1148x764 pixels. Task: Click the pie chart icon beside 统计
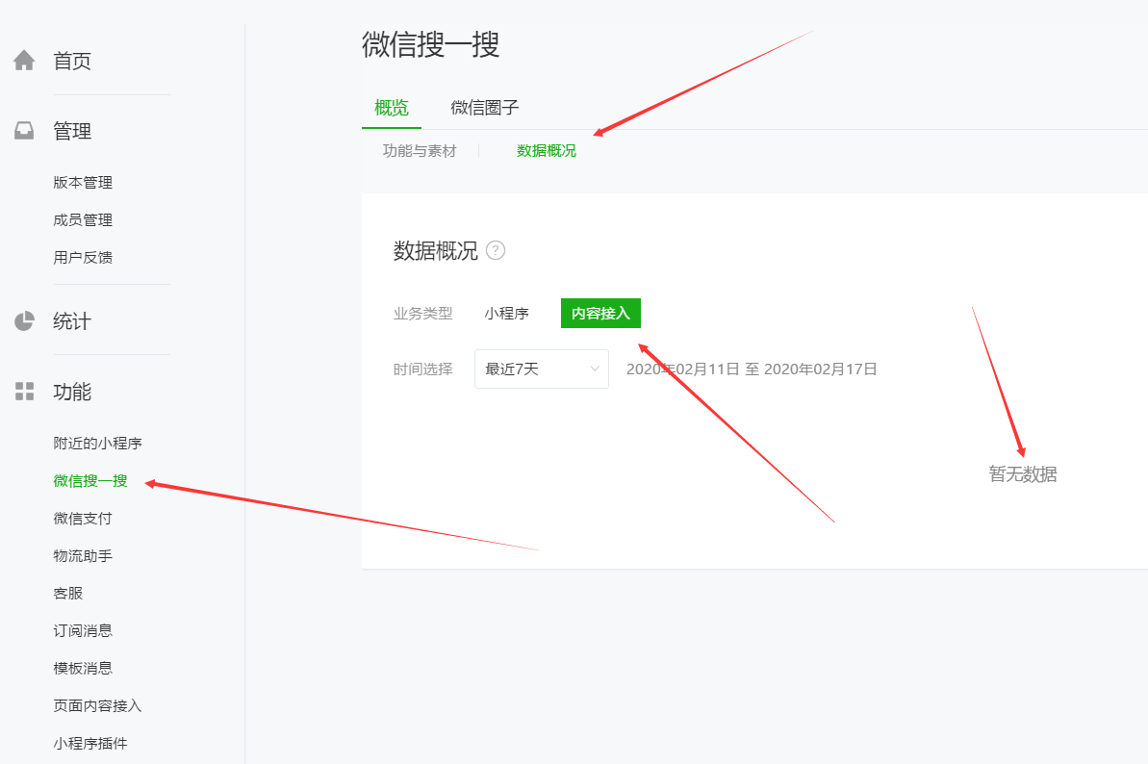(24, 321)
